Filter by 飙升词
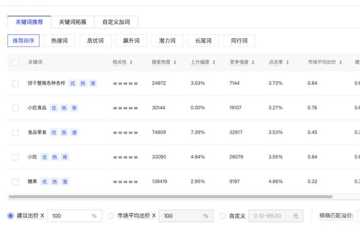The height and width of the screenshot is (225, 360). (x=131, y=41)
